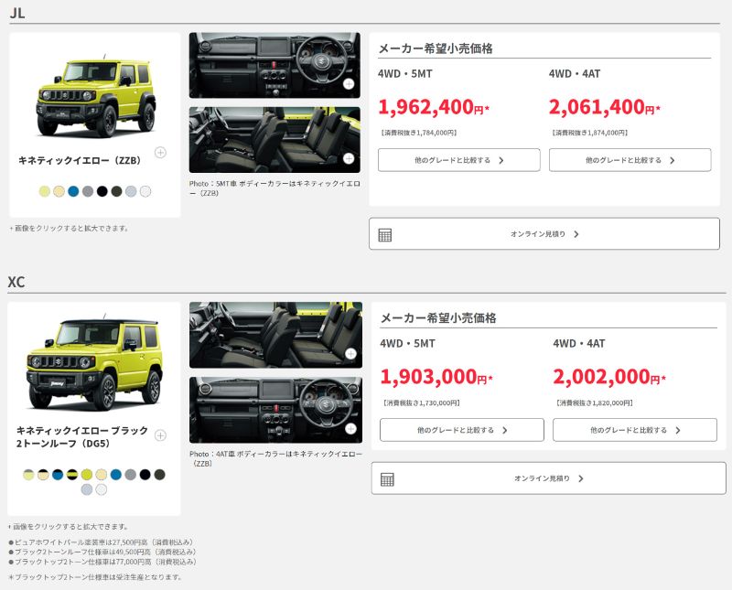Select JL medium gray body color

point(88,191)
